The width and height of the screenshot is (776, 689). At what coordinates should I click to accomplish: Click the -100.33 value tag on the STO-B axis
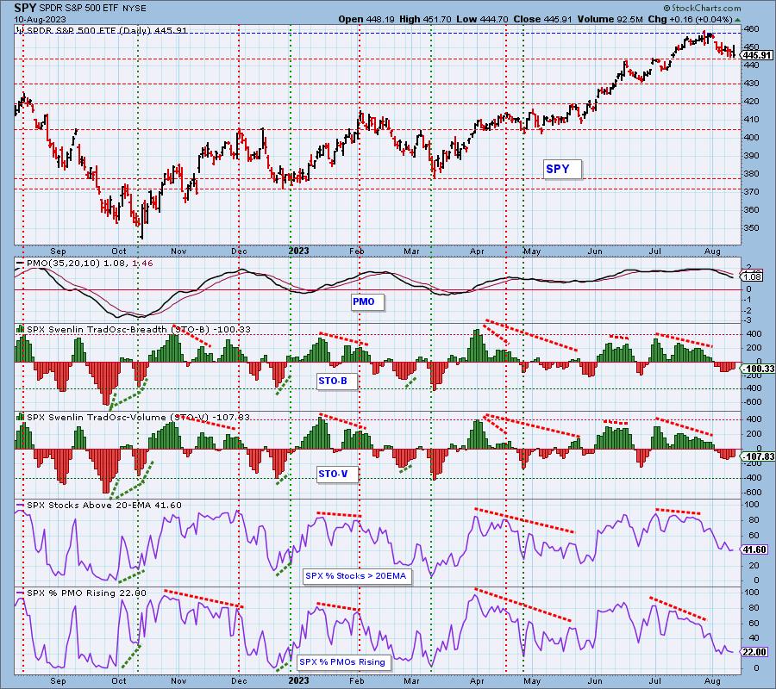coord(758,369)
